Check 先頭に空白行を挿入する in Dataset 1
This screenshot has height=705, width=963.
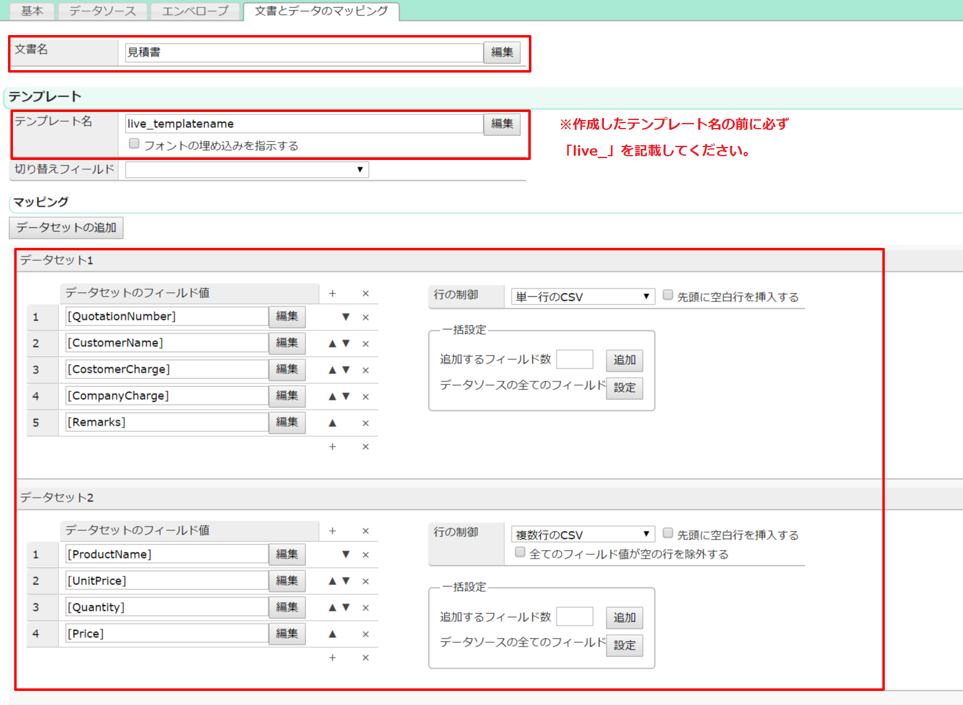pyautogui.click(x=668, y=295)
